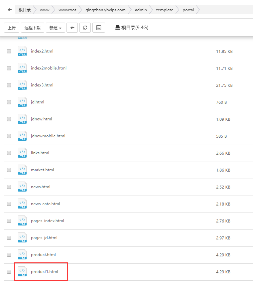Screen dimensions: 253x284
Task: Click the 上传 upload button
Action: [12, 28]
